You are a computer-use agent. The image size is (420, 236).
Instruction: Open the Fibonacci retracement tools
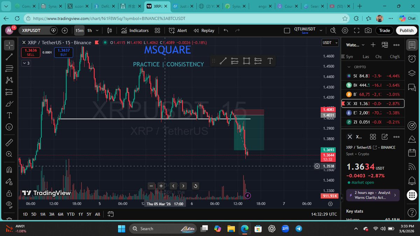(9, 69)
